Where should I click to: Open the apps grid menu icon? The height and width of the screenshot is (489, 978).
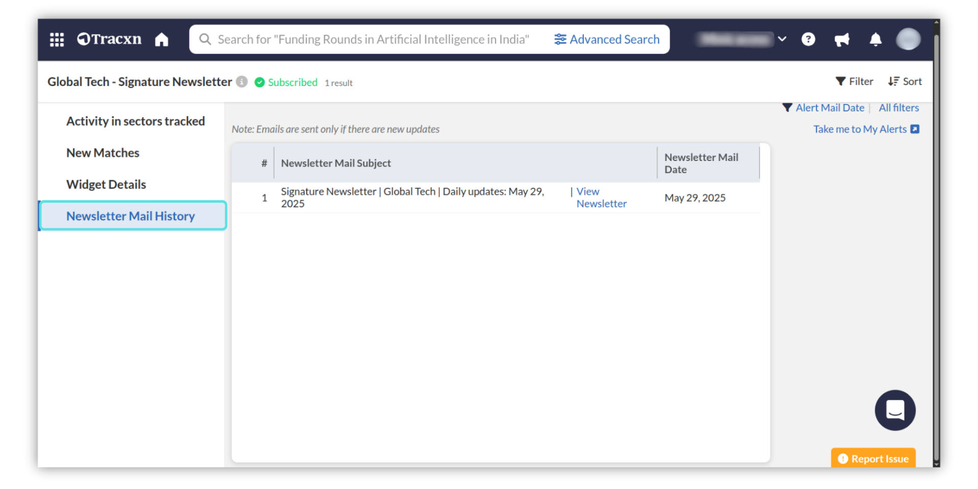[57, 39]
